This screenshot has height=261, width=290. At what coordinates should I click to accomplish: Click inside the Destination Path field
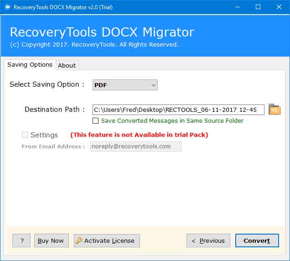[178, 110]
